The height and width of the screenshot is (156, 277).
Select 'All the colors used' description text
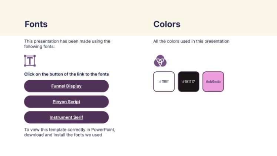pyautogui.click(x=191, y=41)
